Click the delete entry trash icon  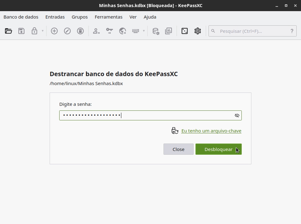tap(80, 31)
